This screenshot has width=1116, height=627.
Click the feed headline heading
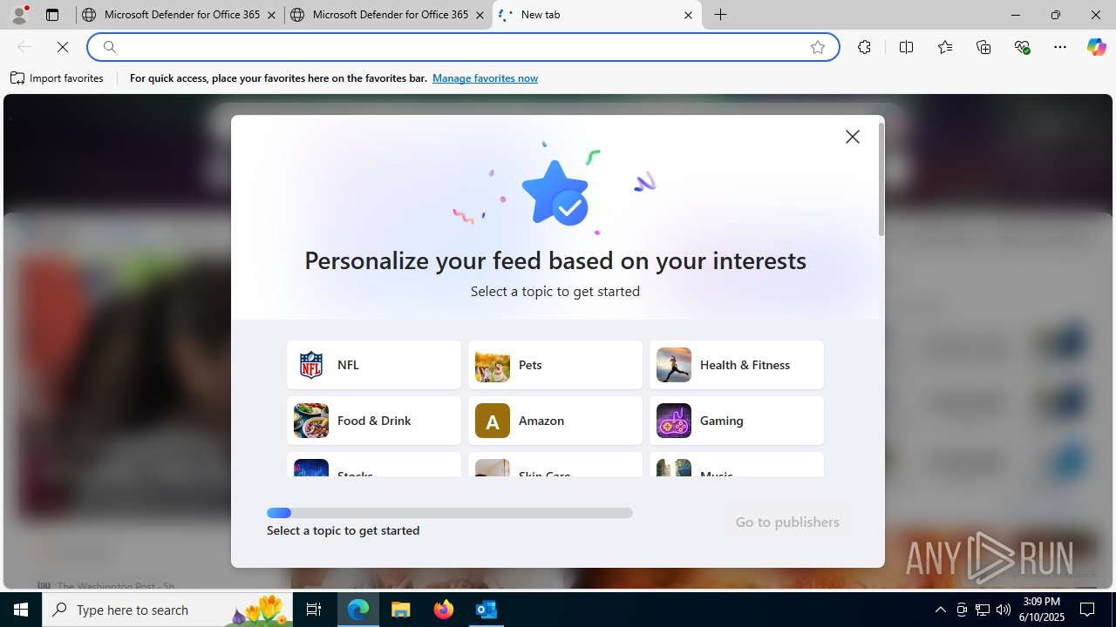pos(555,260)
